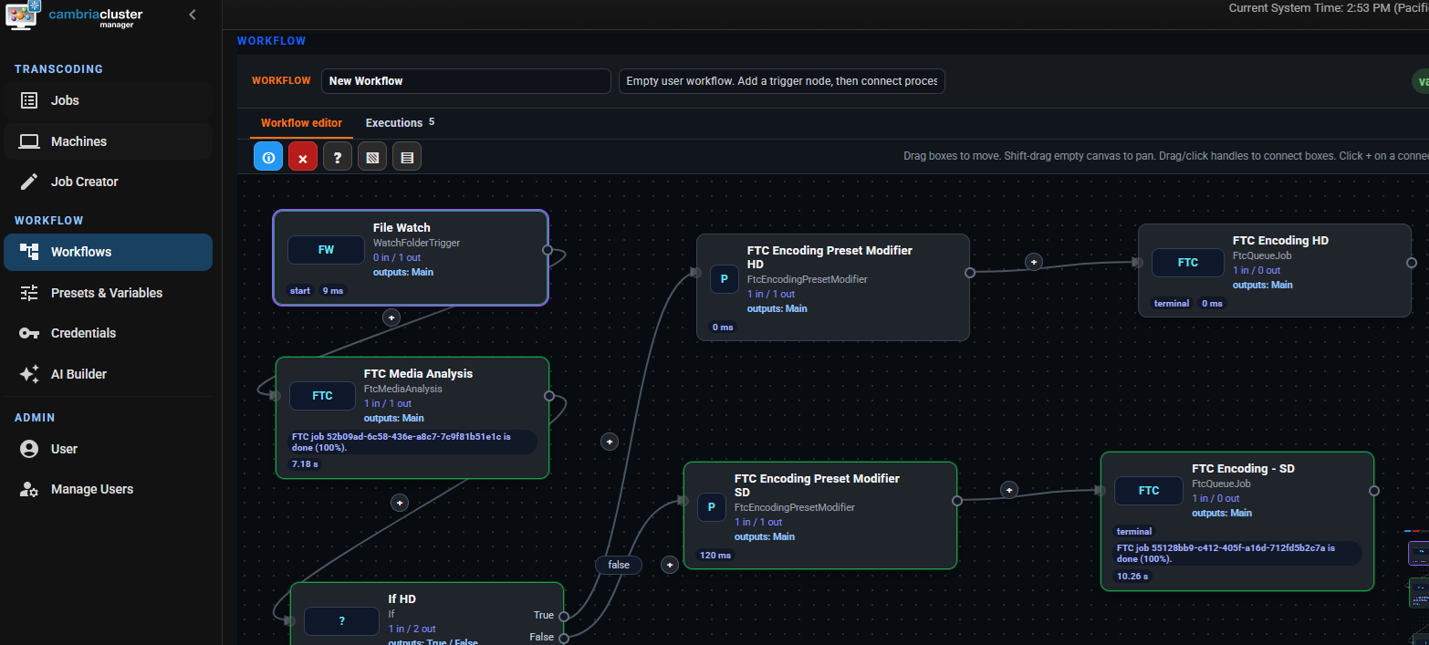Select FTC Encoding Preset Modifier HD node

(832, 287)
